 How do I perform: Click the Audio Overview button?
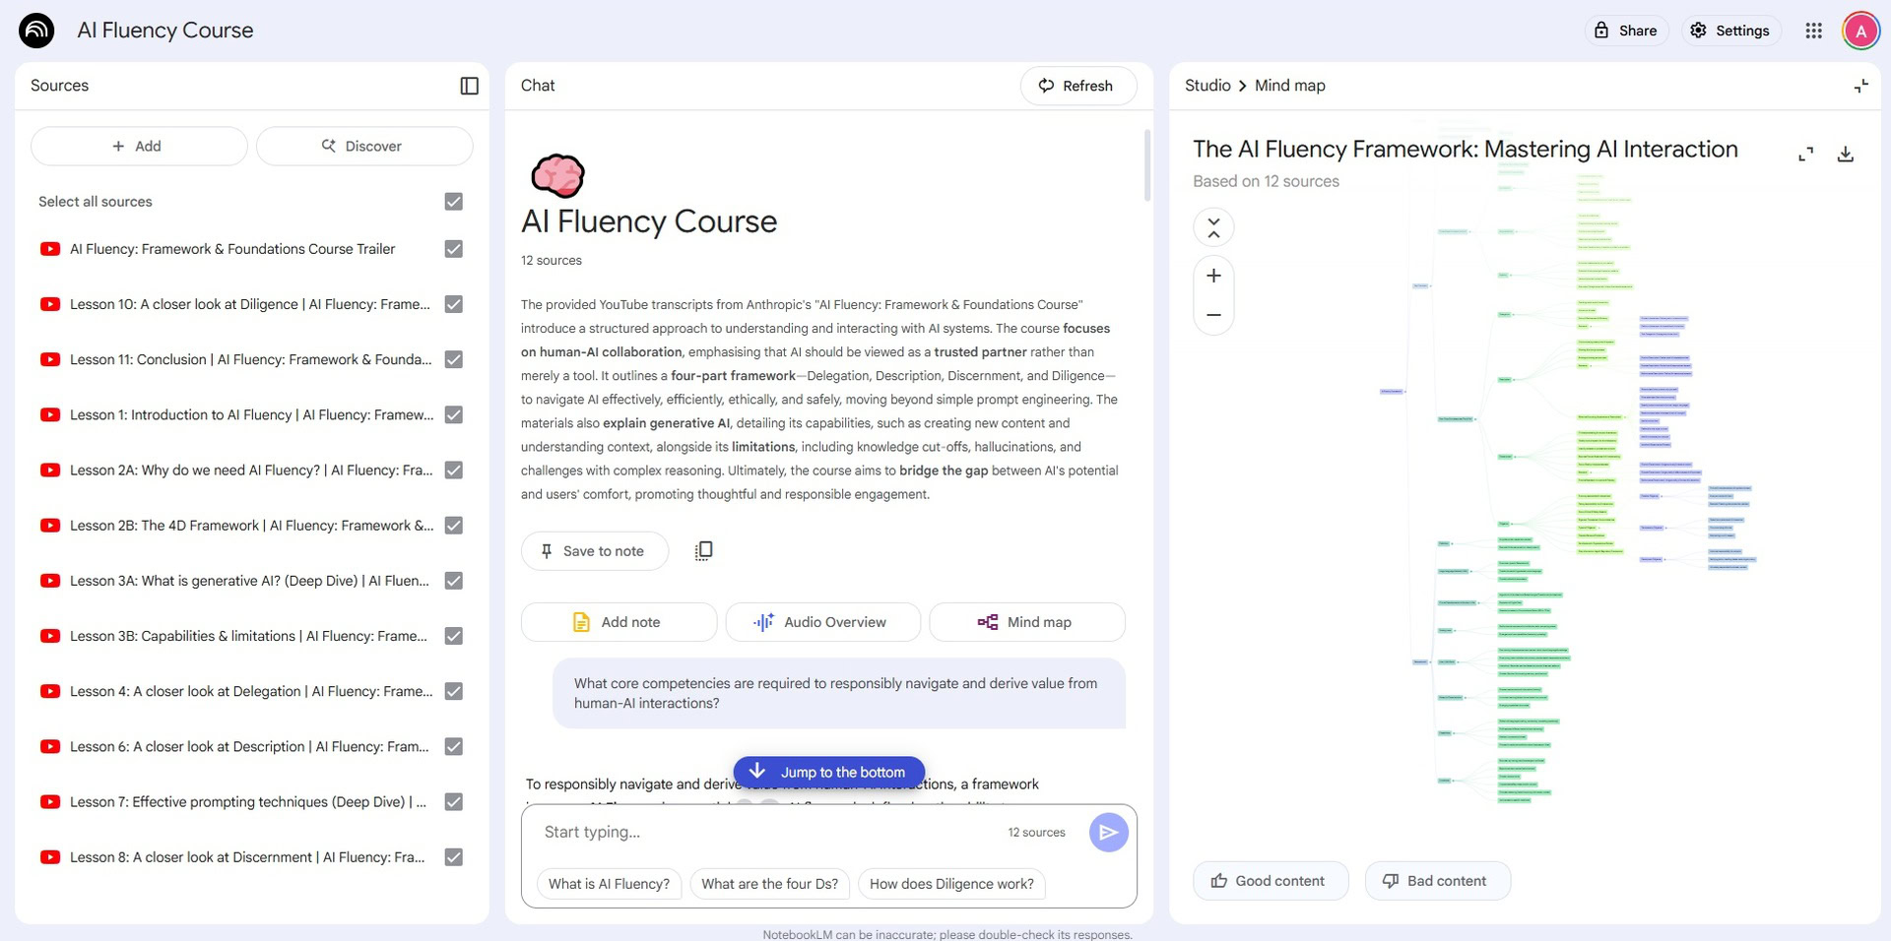822,622
